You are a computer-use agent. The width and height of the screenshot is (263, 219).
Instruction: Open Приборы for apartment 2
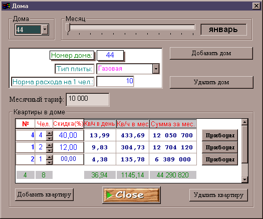[x=220, y=159]
